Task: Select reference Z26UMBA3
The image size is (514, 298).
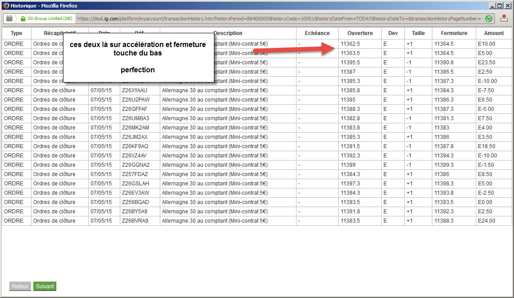Action: click(135, 118)
